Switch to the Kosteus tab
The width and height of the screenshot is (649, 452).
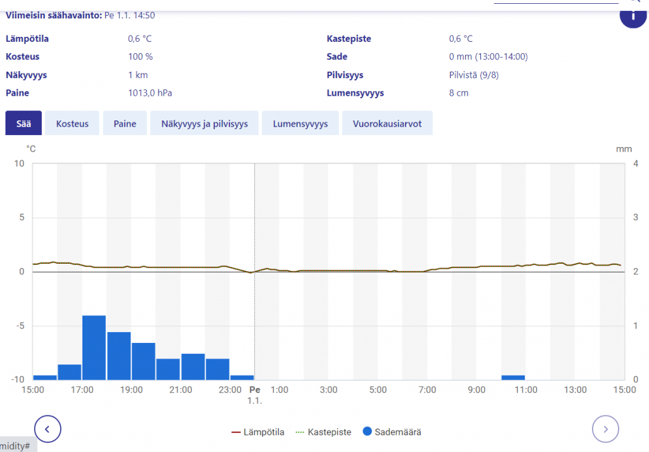point(72,124)
